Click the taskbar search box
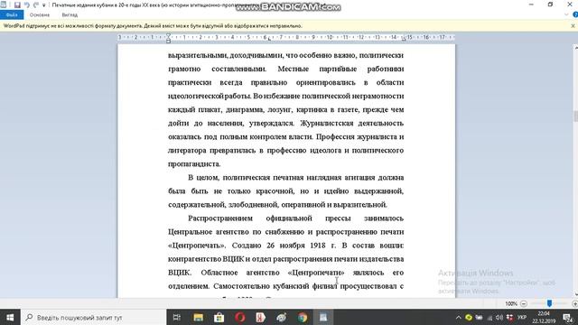The height and width of the screenshot is (325, 578). click(94, 317)
